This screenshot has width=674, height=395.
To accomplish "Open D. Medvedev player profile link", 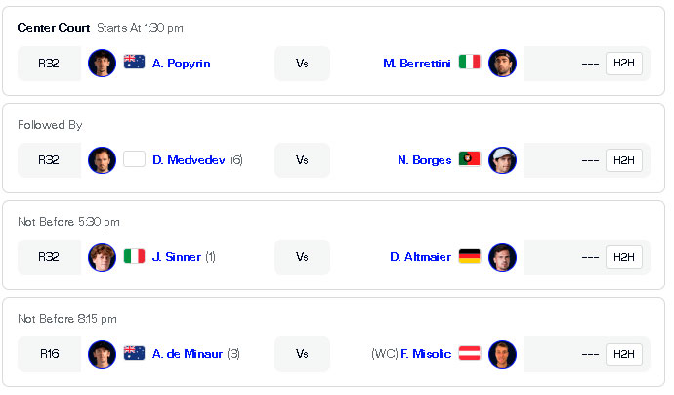I will 190,160.
